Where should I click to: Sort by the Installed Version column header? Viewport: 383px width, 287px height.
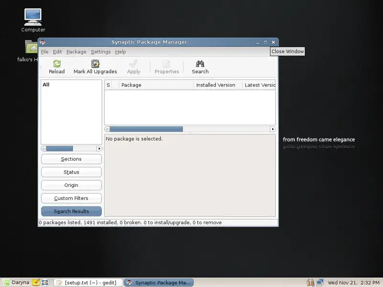pyautogui.click(x=218, y=85)
